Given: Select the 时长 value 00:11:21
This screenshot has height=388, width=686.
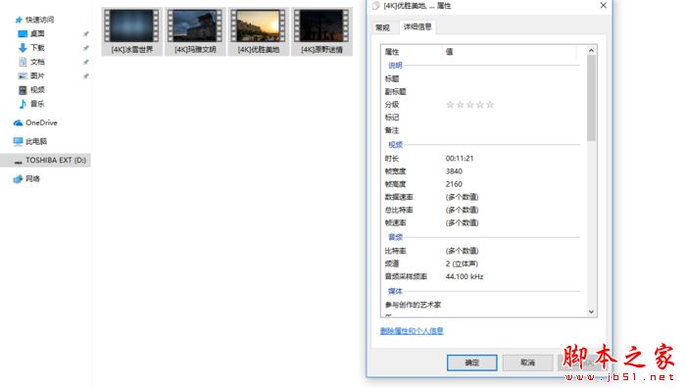Looking at the screenshot, I should (460, 159).
